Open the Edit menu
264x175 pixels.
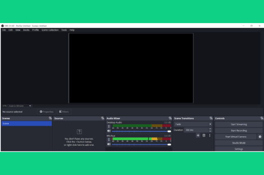pos(11,30)
